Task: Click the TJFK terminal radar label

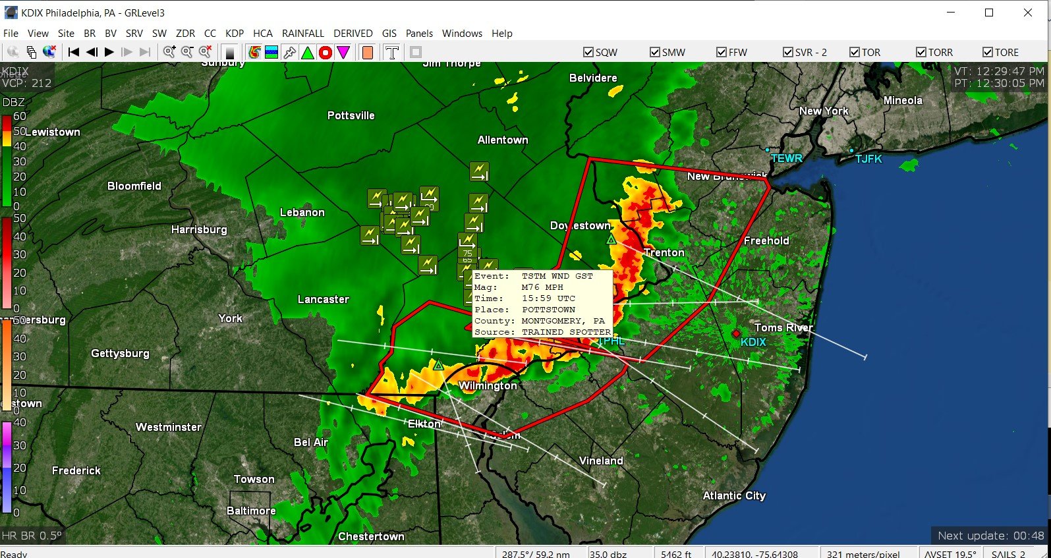Action: pyautogui.click(x=868, y=159)
